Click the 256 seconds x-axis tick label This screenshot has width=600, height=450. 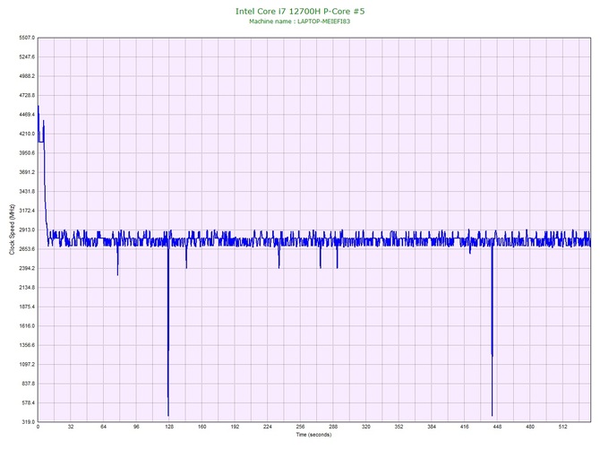(300, 427)
